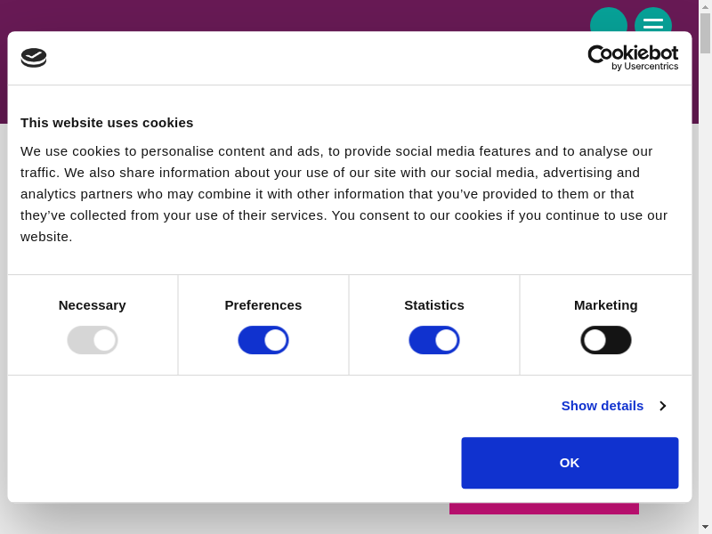Open the Cookiebot by Usercentrics logo link
The image size is (712, 534).
tap(633, 58)
